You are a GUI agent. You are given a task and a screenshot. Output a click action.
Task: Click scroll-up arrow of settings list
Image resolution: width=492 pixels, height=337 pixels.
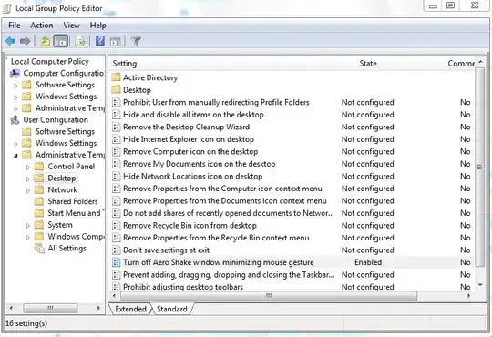coord(480,62)
